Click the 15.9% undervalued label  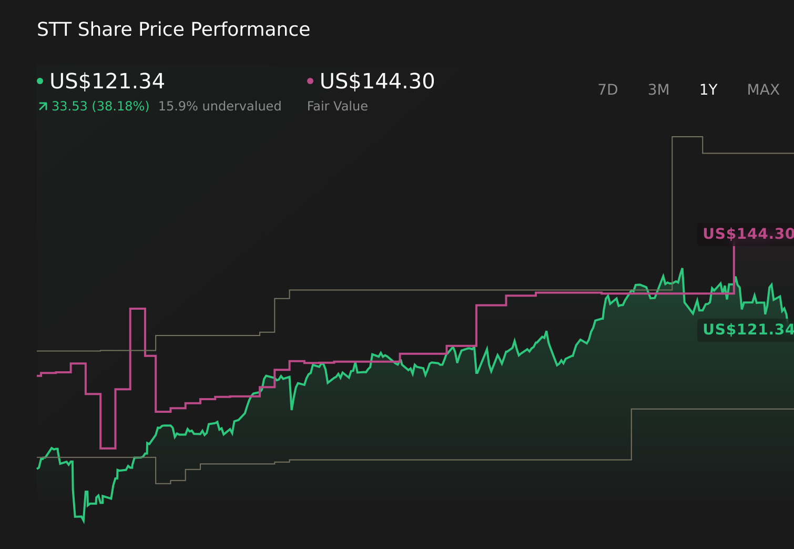[x=220, y=106]
